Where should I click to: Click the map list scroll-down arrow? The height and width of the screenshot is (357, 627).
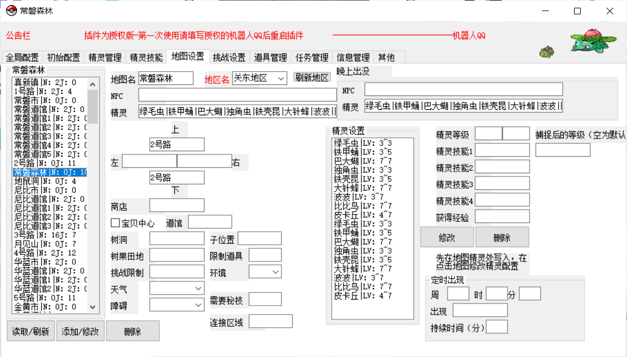[x=93, y=307]
